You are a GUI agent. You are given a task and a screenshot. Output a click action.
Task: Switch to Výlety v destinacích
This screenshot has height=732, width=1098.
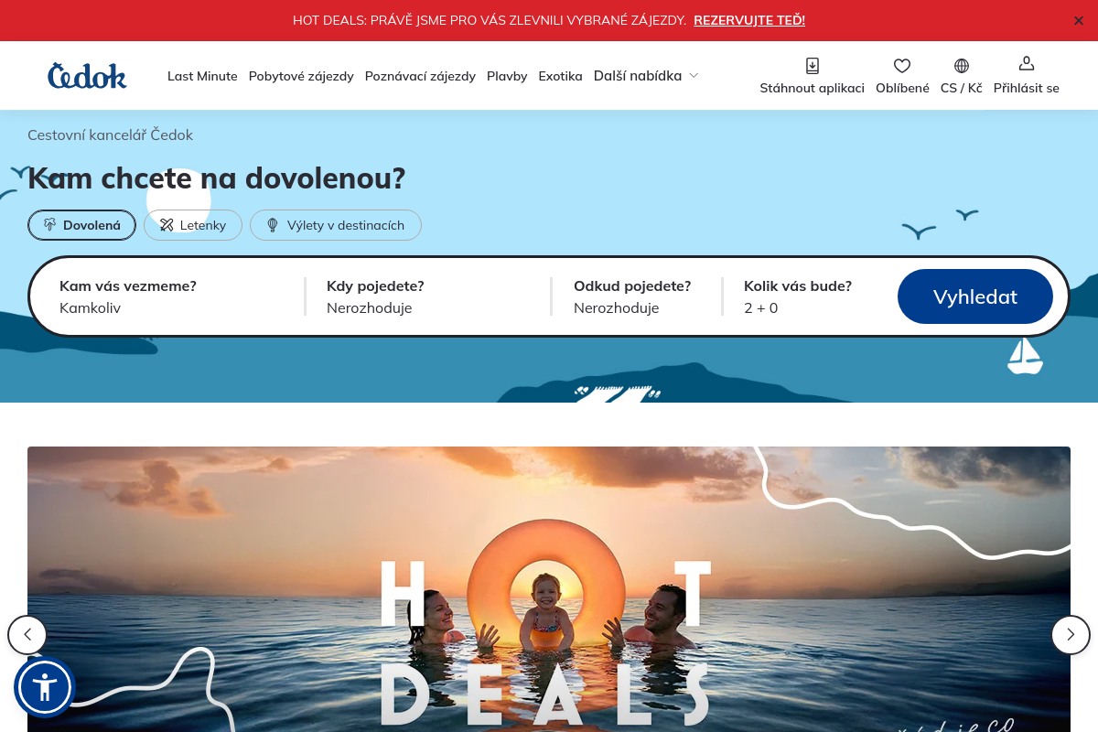click(x=335, y=225)
